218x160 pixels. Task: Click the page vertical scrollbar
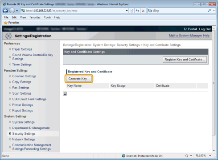point(214,83)
